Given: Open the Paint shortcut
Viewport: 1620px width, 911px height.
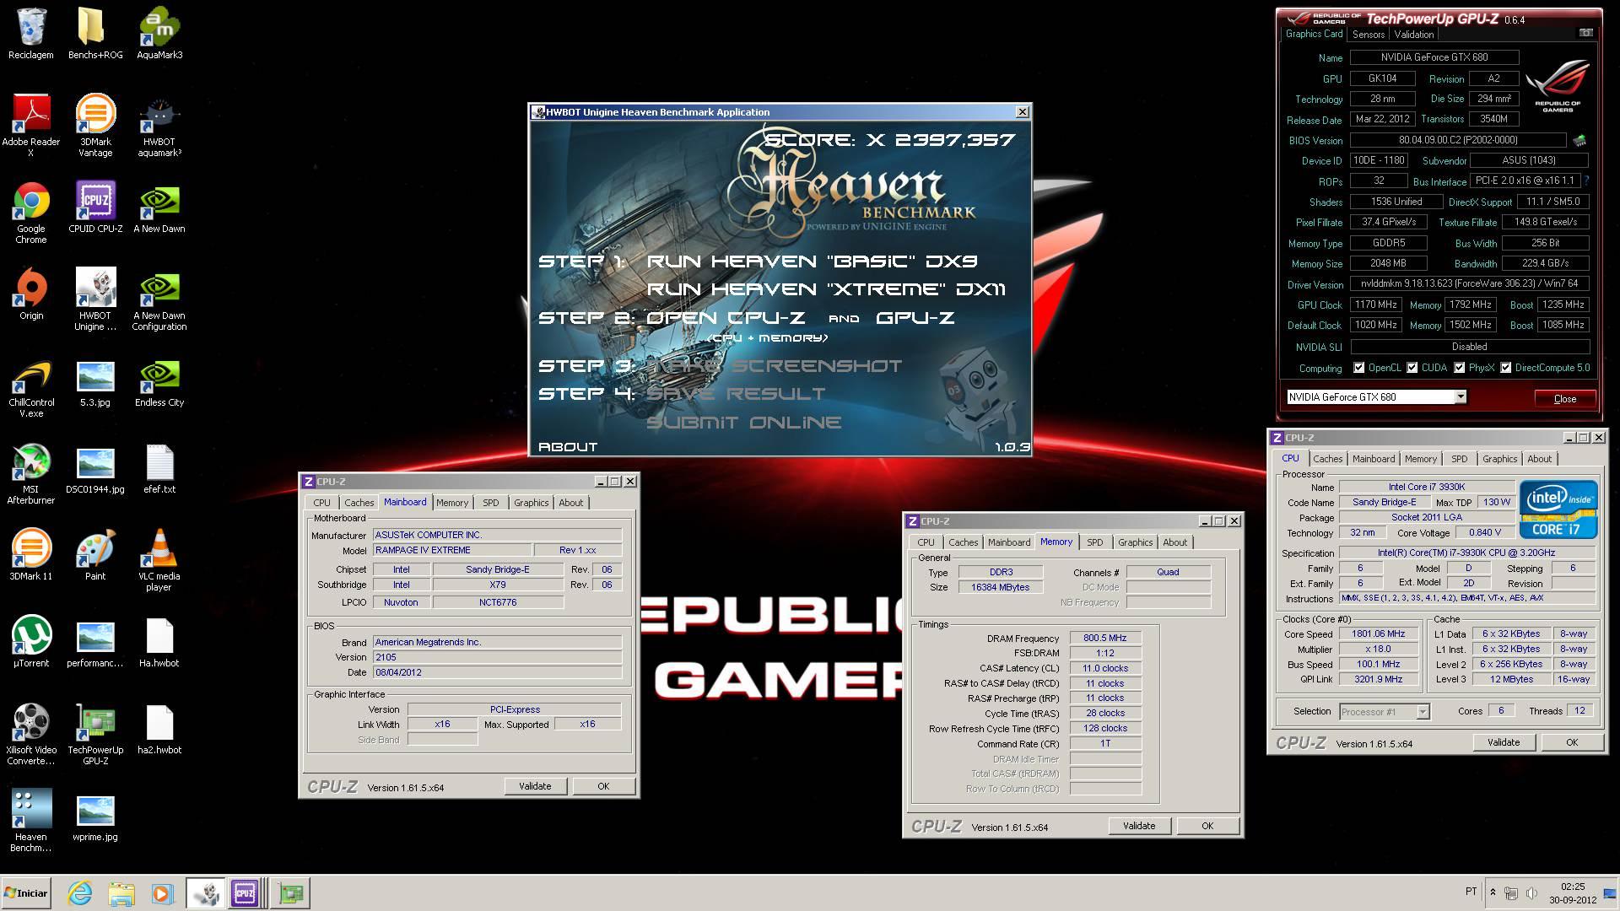Looking at the screenshot, I should (x=95, y=555).
